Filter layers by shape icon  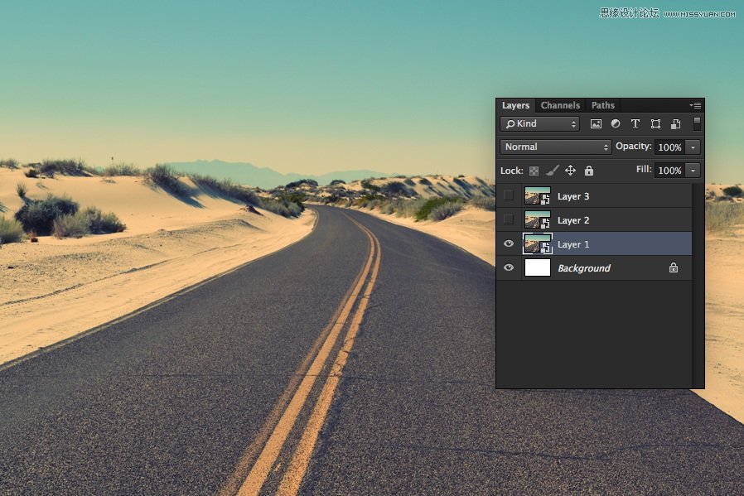655,124
